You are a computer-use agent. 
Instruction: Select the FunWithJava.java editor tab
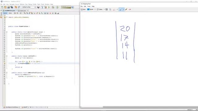click(10, 11)
